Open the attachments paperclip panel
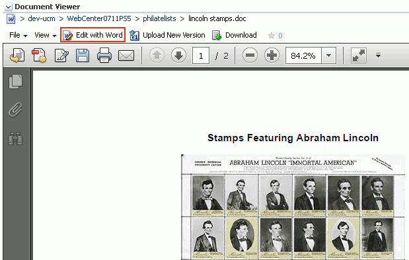 click(x=15, y=110)
